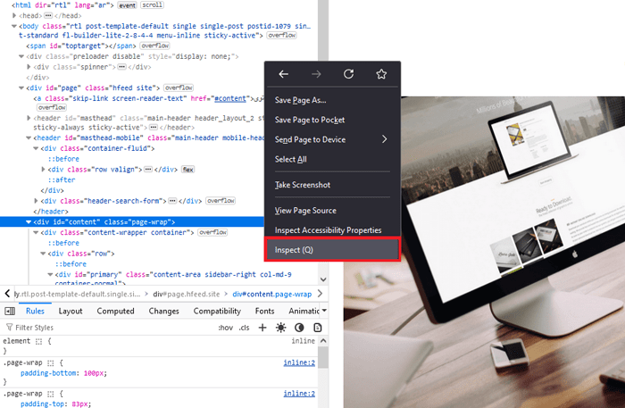Open inline:2 source link for padding-bottom rule

[x=299, y=362]
